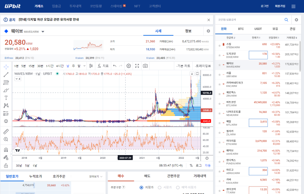Click the search magnifier icon
This screenshot has height=194, width=304.
pyautogui.click(x=286, y=20)
